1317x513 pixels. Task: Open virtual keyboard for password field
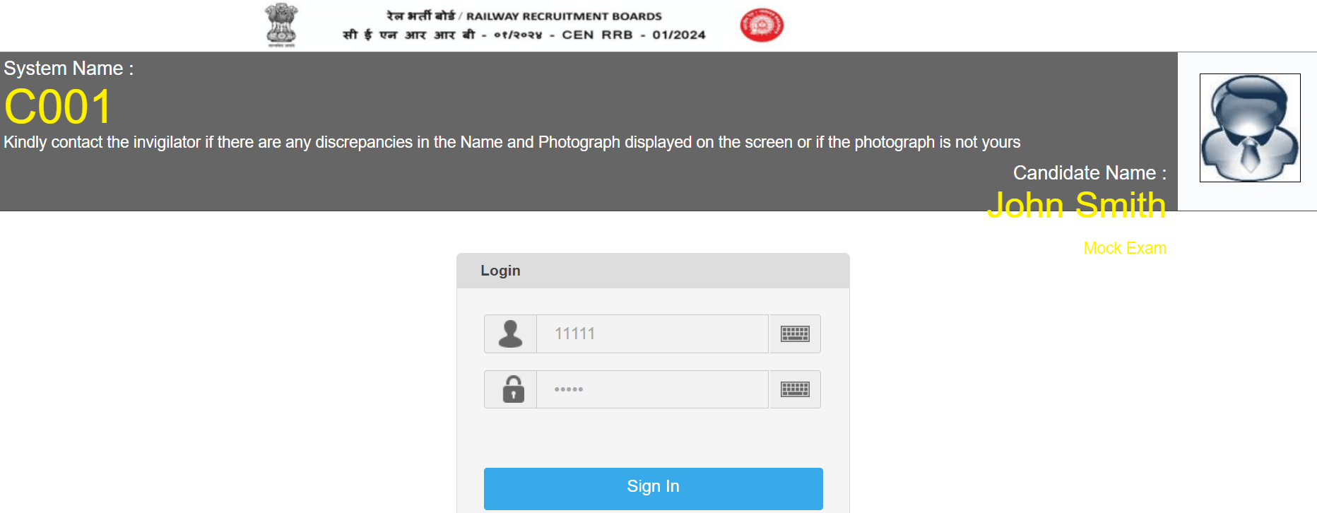795,389
